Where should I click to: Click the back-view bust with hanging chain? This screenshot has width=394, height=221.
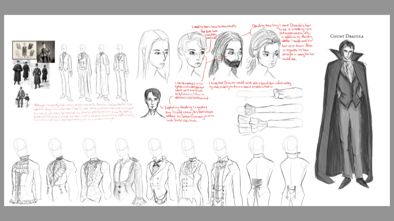(x=294, y=171)
